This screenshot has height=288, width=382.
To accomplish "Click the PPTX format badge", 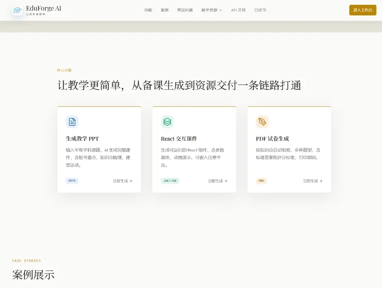I will coord(72,181).
